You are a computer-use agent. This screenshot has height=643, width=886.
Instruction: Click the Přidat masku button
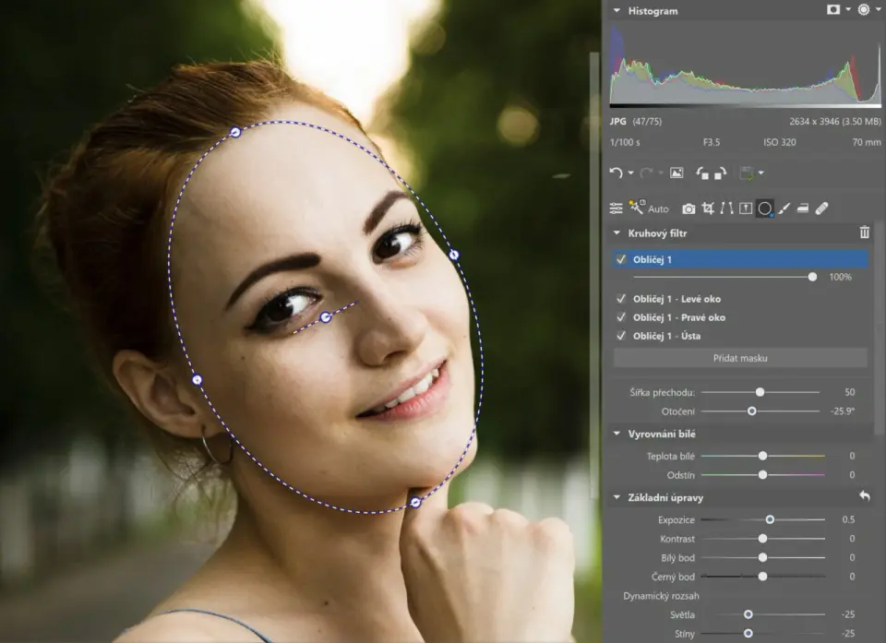coord(740,358)
